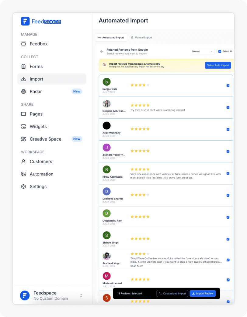Click the Widgets layout icon
The height and width of the screenshot is (317, 247).
pyautogui.click(x=23, y=127)
